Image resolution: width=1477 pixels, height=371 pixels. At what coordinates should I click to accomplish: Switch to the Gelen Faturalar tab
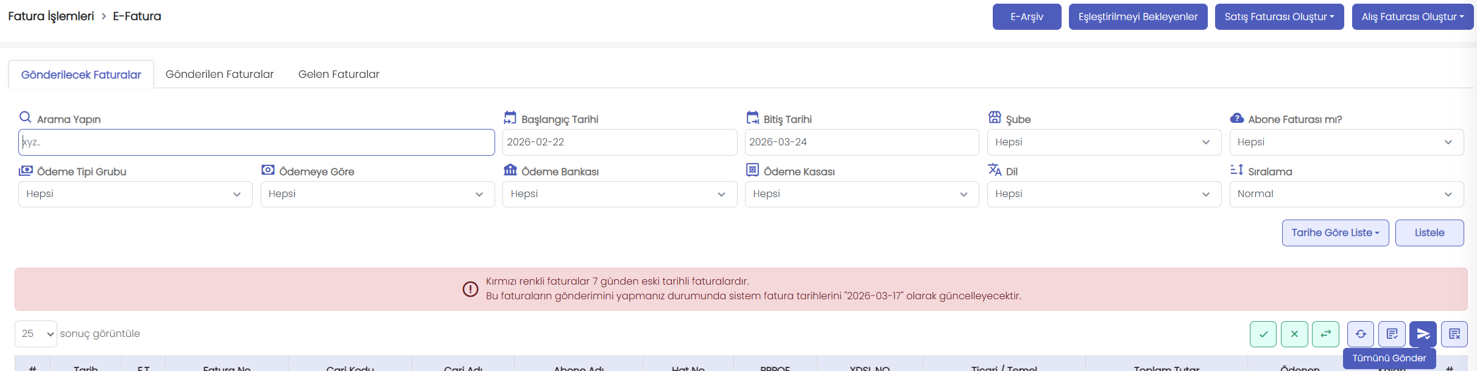[x=339, y=74]
